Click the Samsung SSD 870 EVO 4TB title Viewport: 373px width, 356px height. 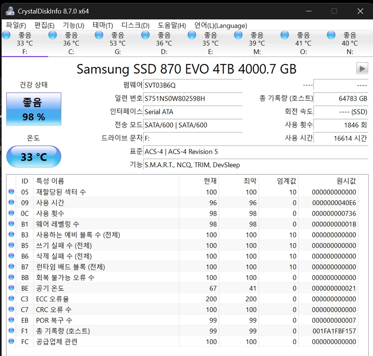tap(186, 69)
